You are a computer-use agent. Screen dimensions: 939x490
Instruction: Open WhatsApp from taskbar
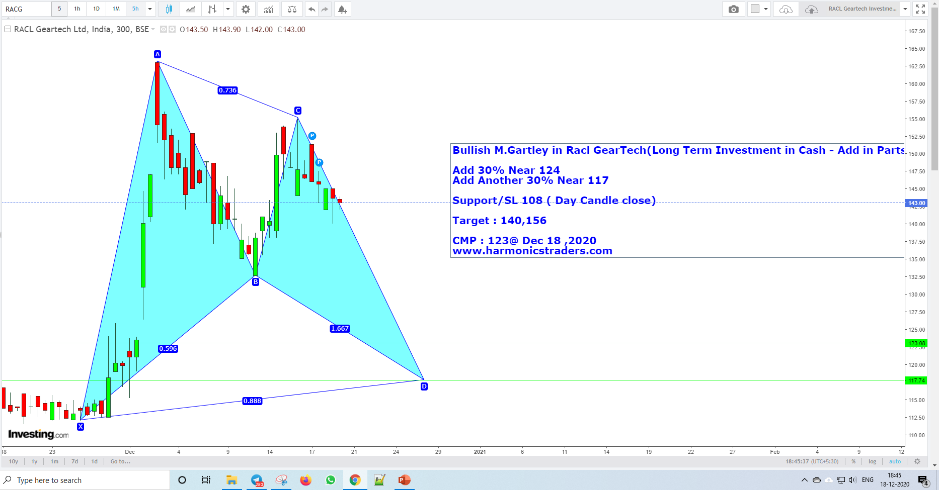point(331,480)
